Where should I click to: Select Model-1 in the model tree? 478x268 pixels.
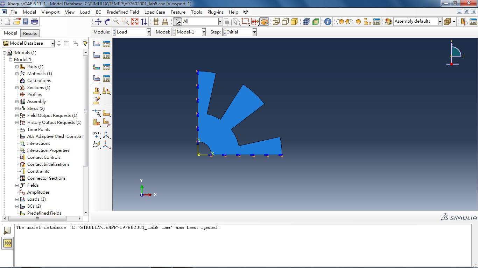click(x=23, y=60)
